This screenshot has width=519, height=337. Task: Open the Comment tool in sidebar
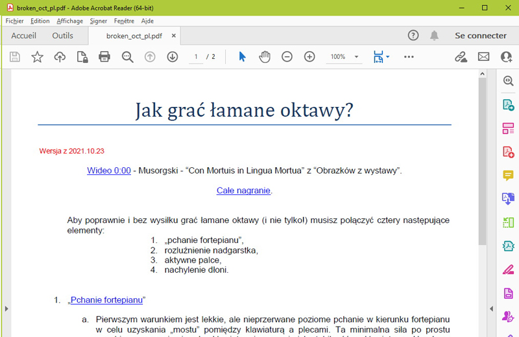508,176
